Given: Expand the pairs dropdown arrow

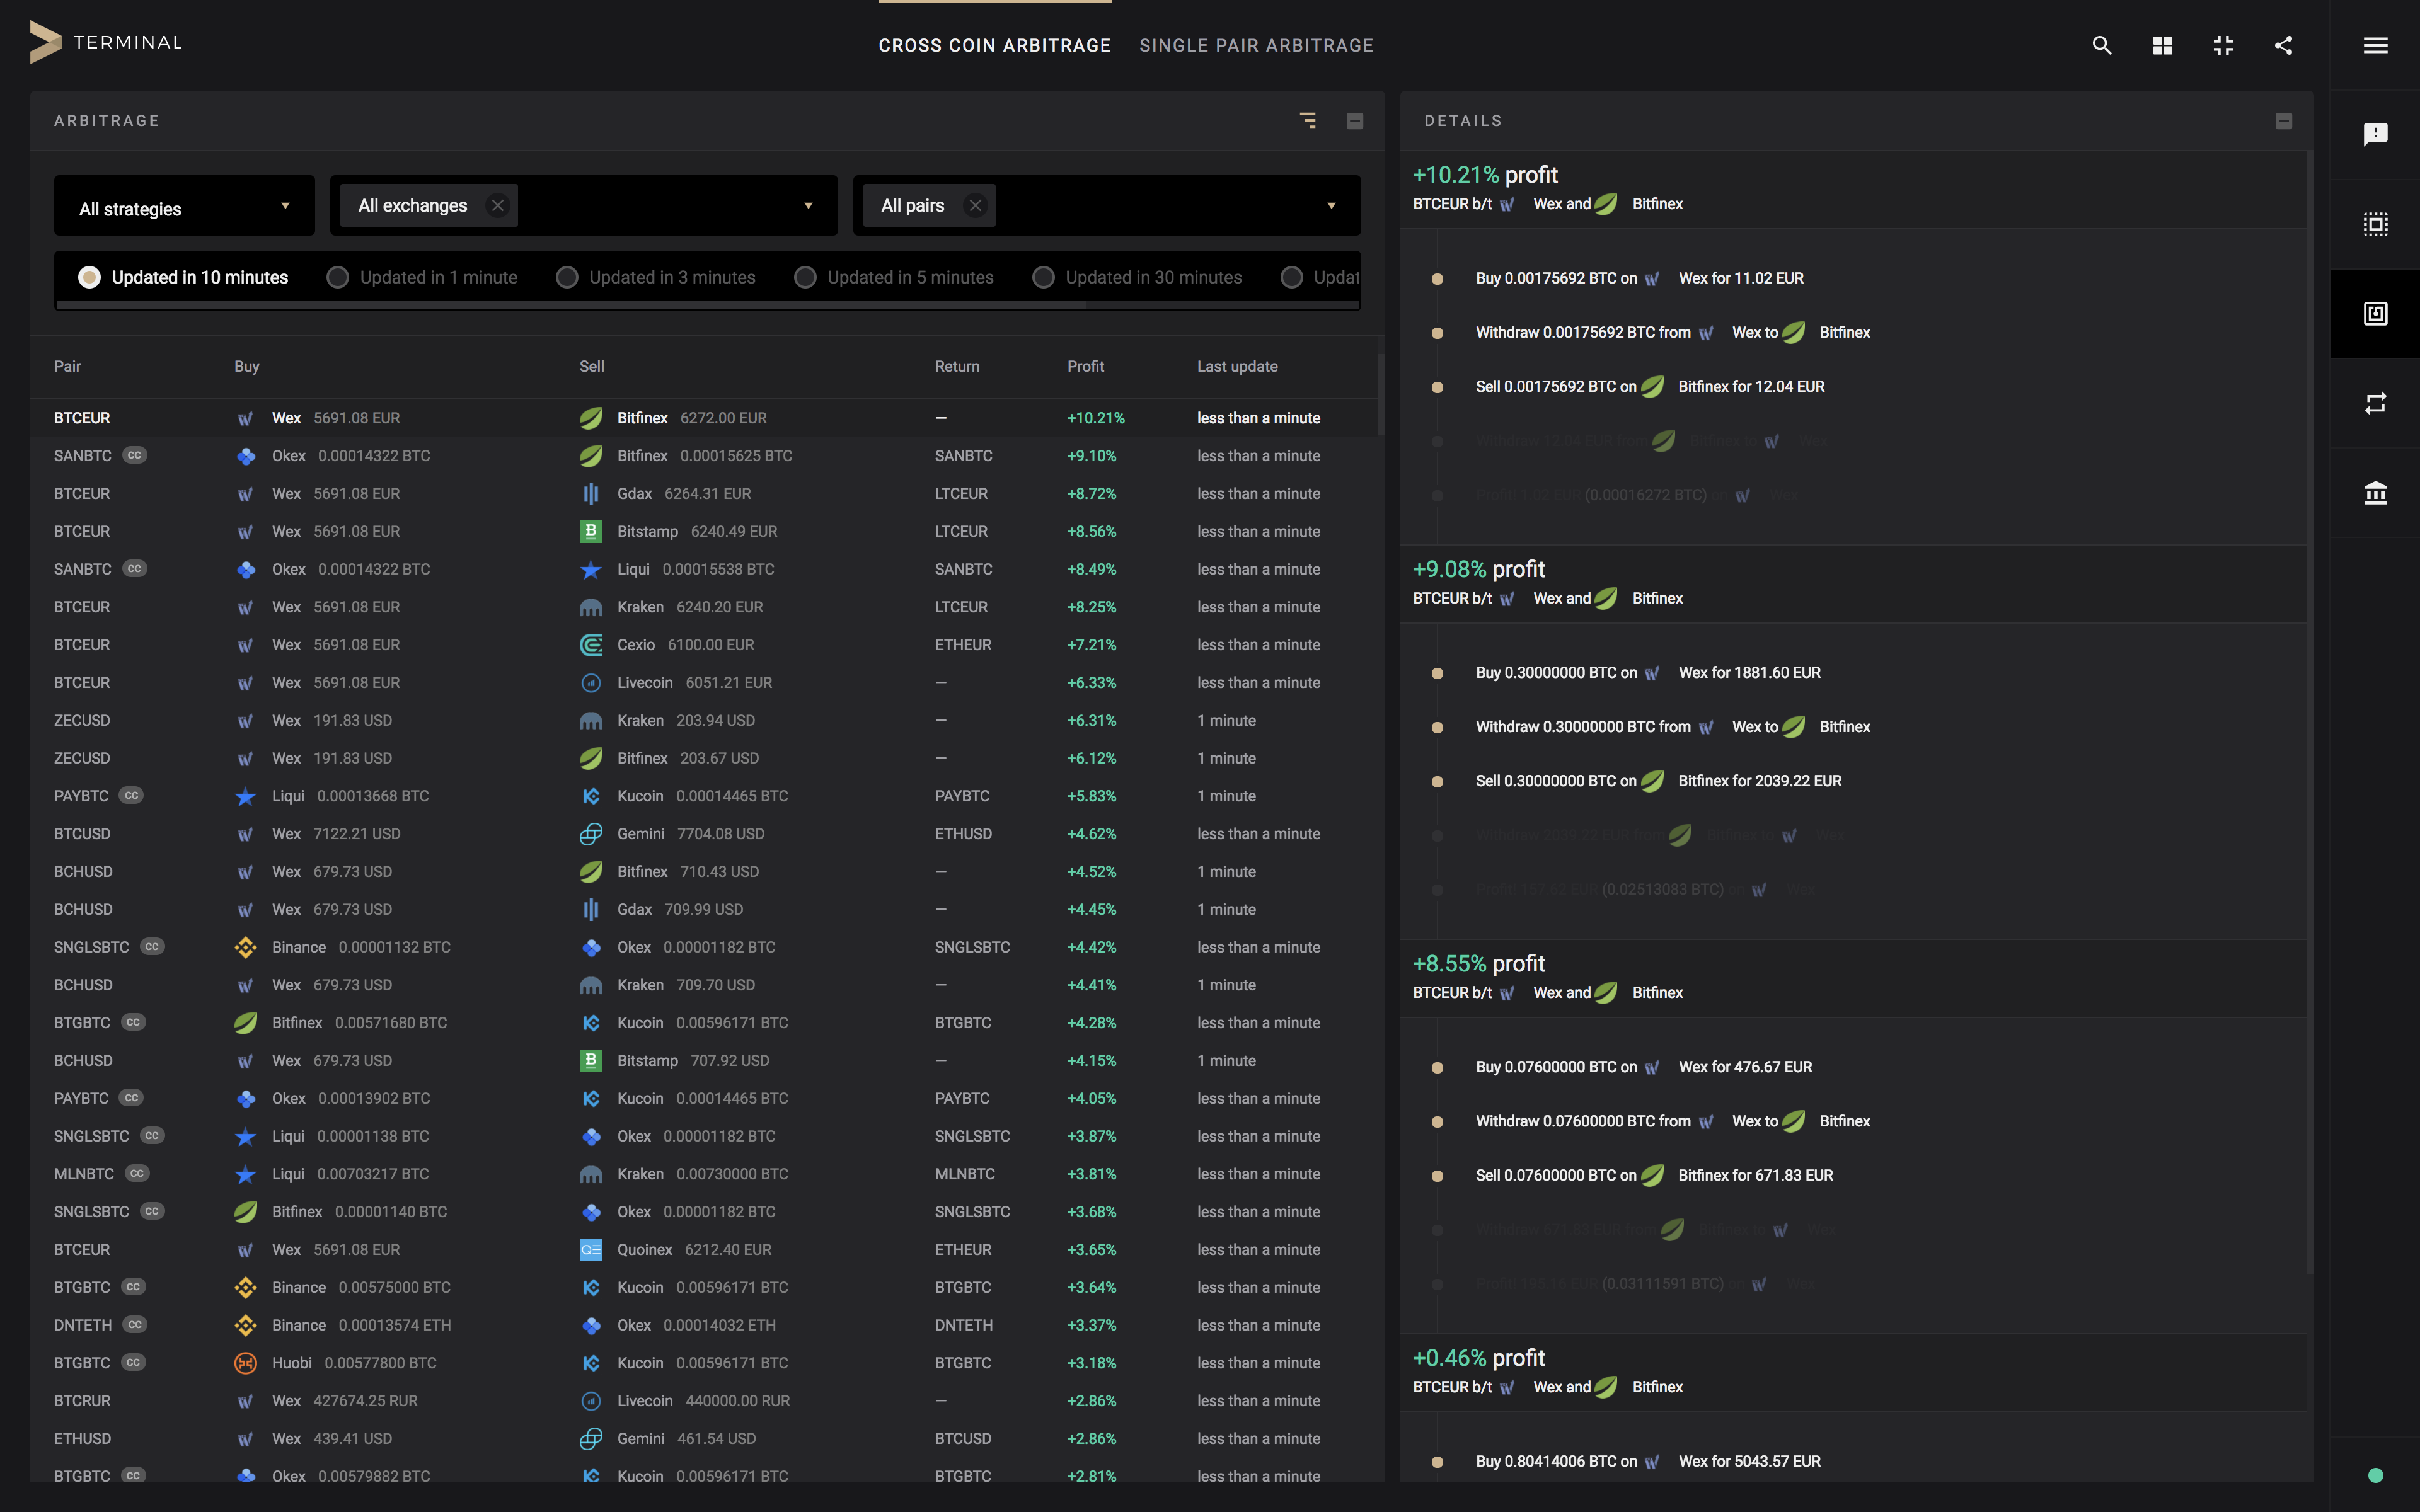Looking at the screenshot, I should click(x=1331, y=206).
